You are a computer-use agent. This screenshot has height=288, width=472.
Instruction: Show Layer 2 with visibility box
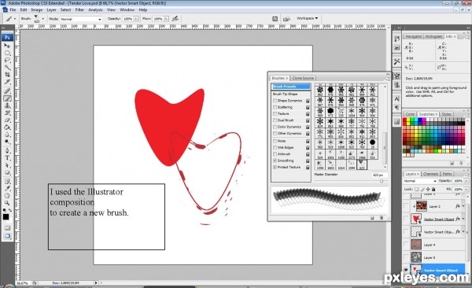[x=406, y=206]
